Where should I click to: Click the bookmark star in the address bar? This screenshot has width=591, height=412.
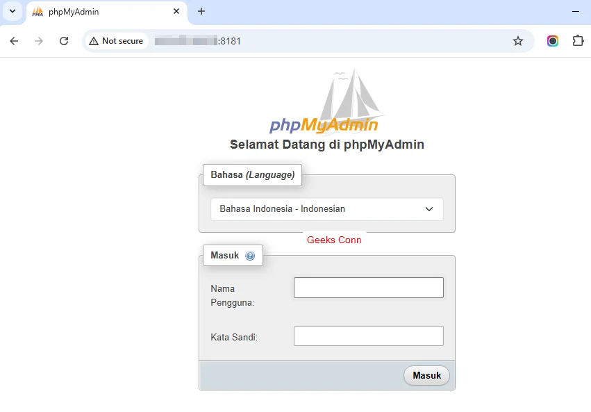click(x=518, y=41)
